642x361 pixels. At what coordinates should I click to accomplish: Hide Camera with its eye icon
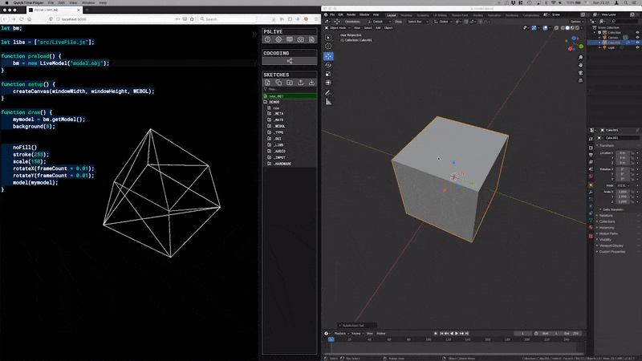[637, 38]
